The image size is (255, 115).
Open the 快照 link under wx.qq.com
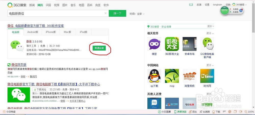23,76
